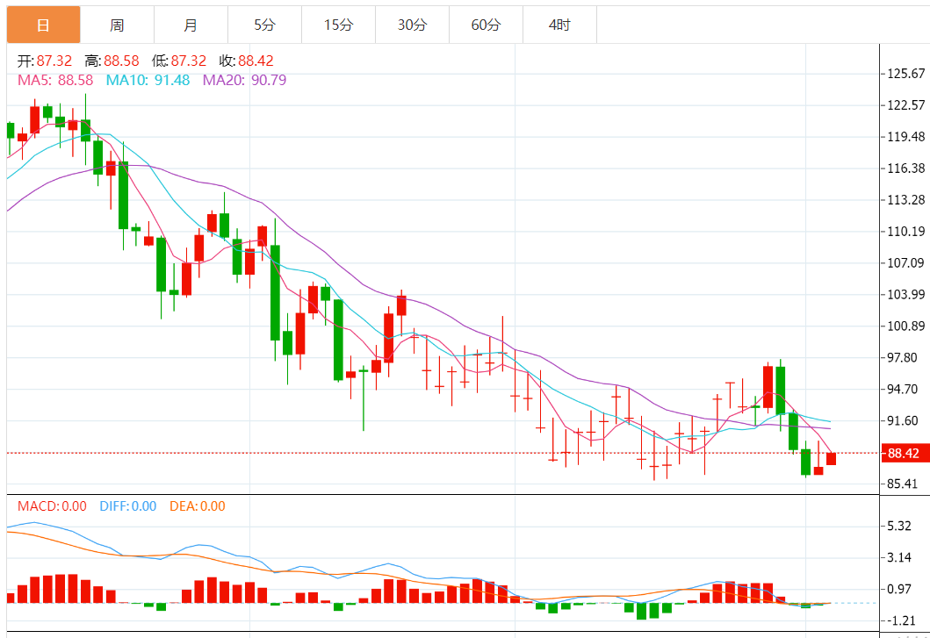This screenshot has width=930, height=638.
Task: Click the last red candlestick at 88.42
Action: point(831,459)
